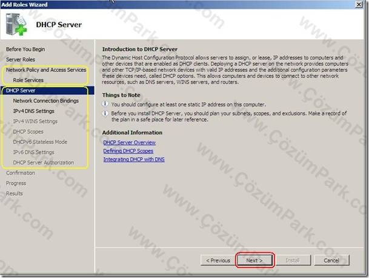The height and width of the screenshot is (278, 369).
Task: Open the Role Services step
Action: coord(28,80)
